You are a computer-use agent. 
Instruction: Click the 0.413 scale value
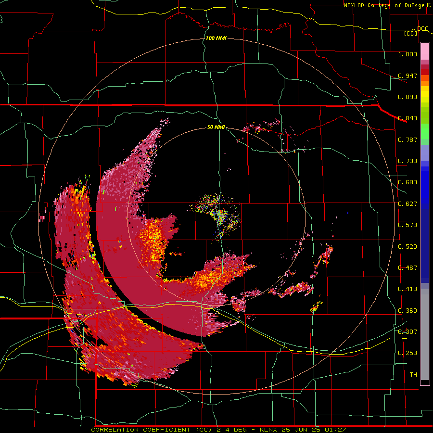tap(408, 289)
